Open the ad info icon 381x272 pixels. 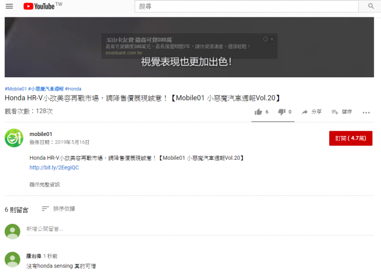265,39
